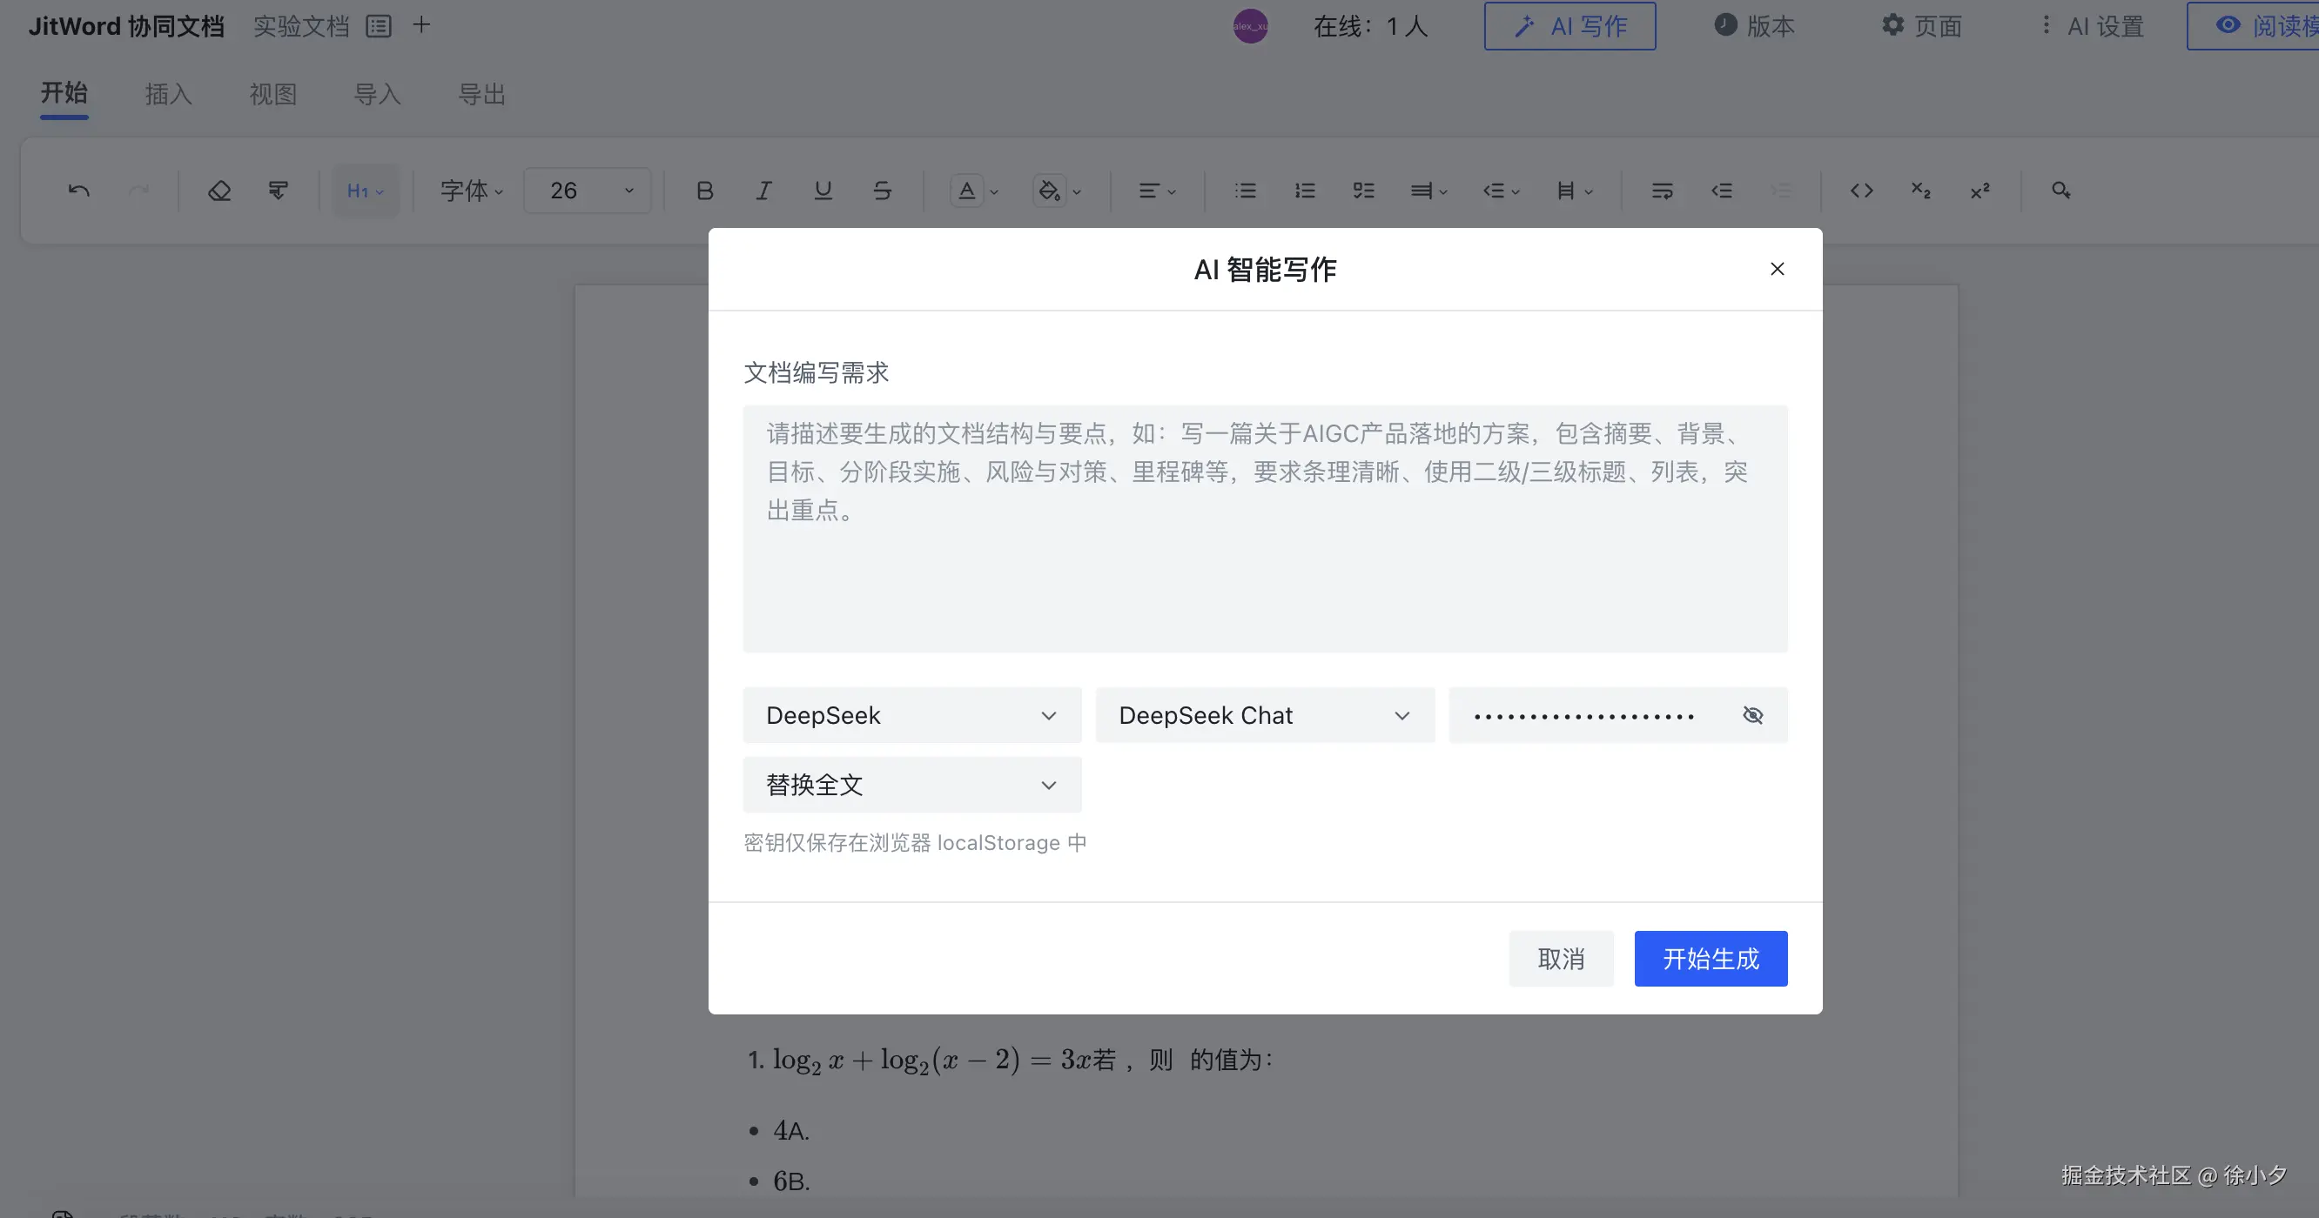Apply bullet list formatting

point(1245,190)
